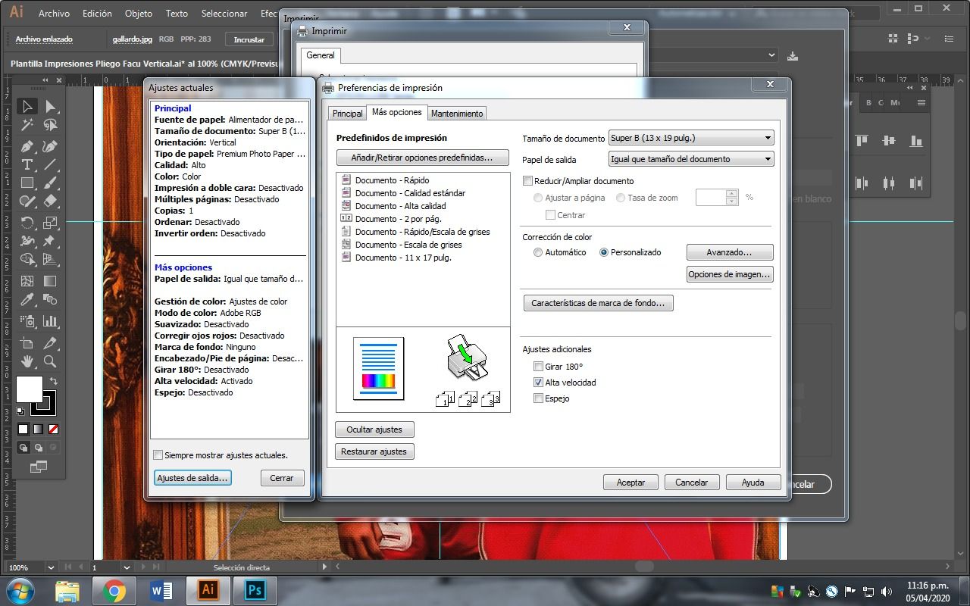
Task: Enable the Espejo checkbox
Action: [539, 398]
